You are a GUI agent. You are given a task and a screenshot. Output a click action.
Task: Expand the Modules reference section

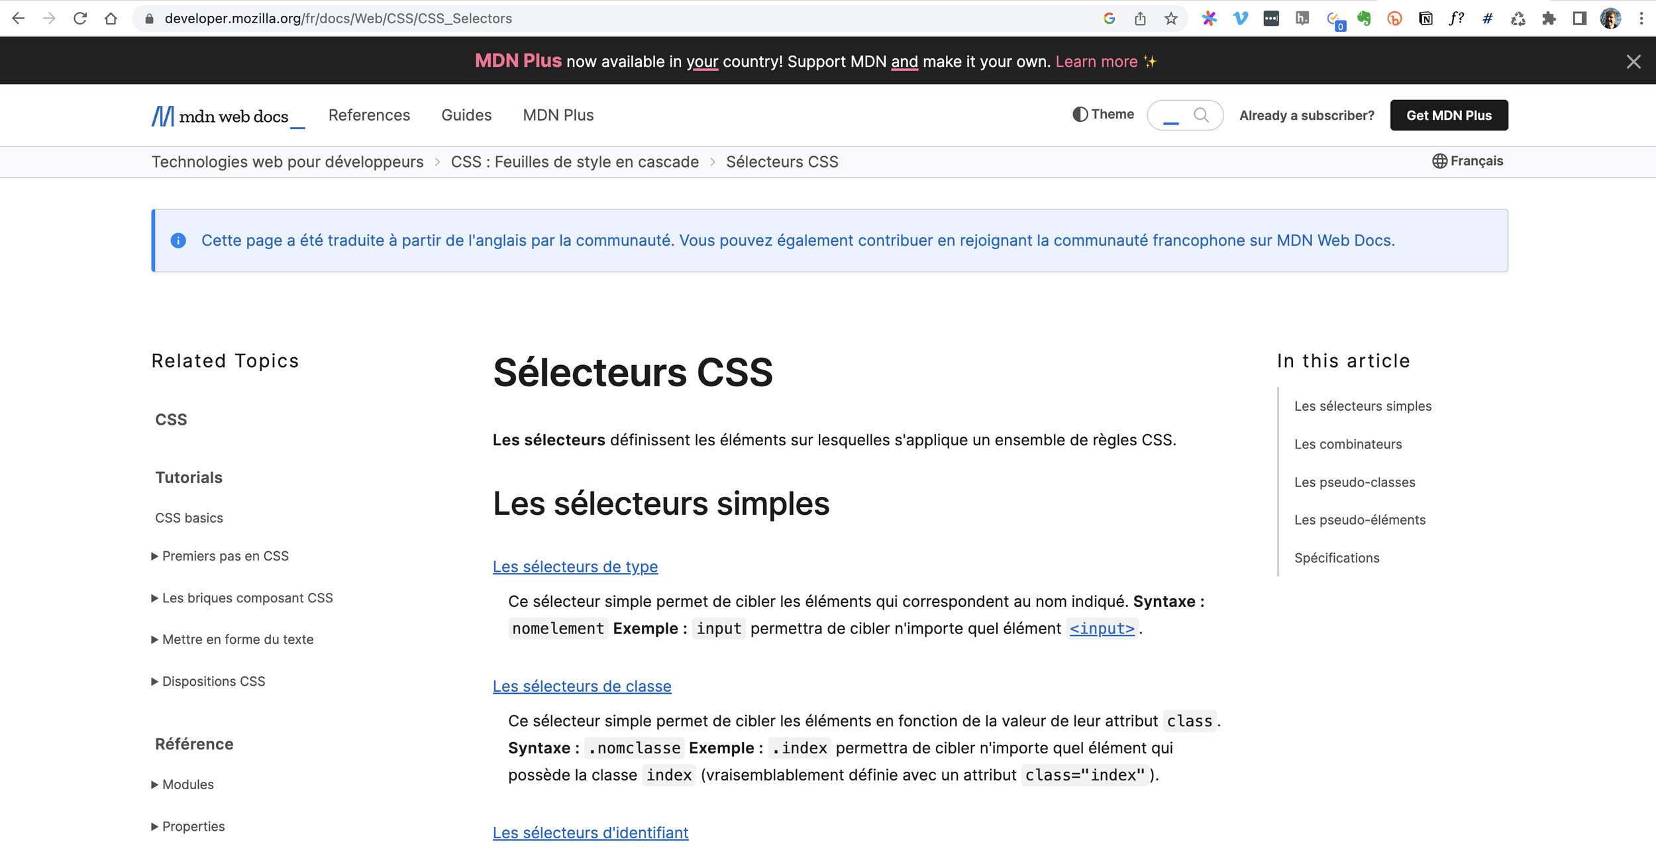(187, 784)
